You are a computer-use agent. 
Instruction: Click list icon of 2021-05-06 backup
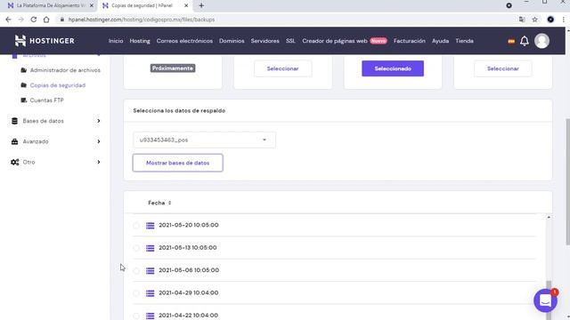coord(151,270)
